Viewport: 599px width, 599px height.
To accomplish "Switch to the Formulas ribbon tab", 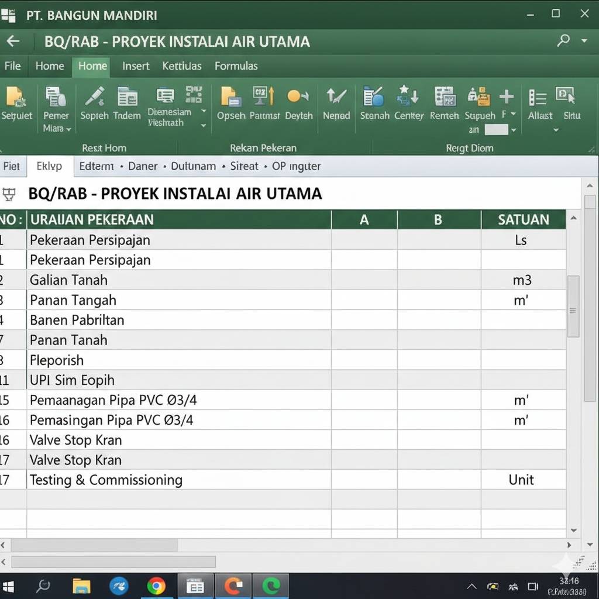I will 236,66.
